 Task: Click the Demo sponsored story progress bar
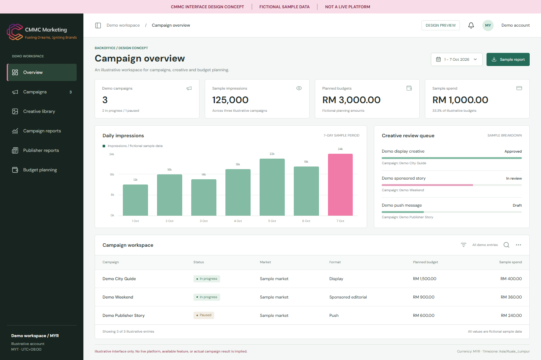(x=452, y=185)
